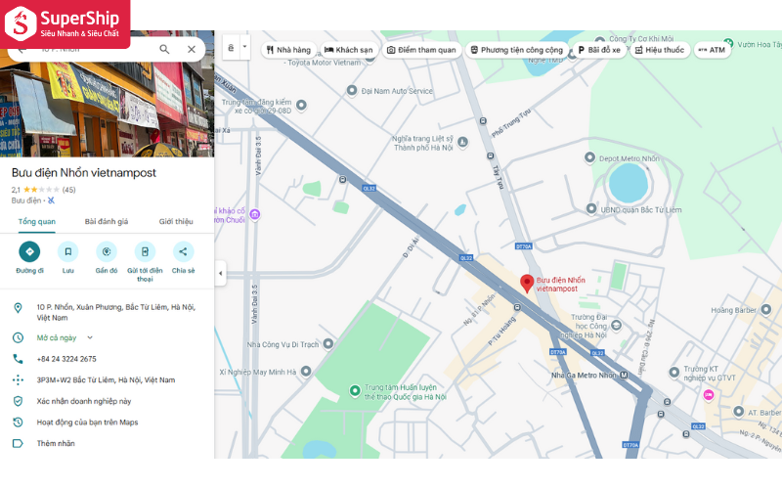Screen dimensions: 782x489
Task: Click the activity history clock icon
Action: click(x=18, y=422)
